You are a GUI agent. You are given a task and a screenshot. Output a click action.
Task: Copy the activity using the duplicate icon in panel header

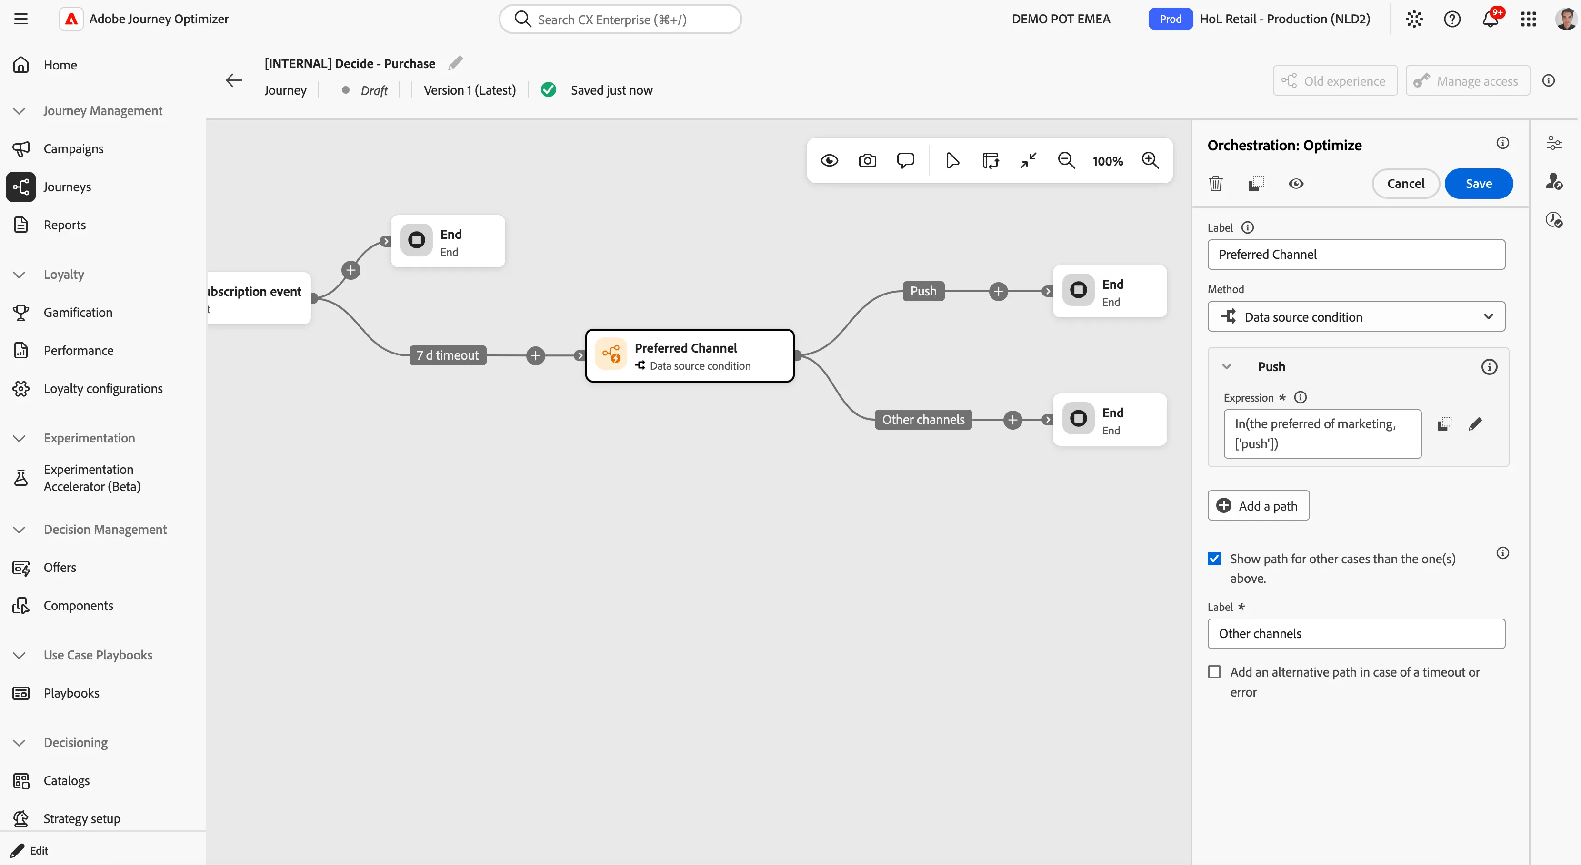(x=1256, y=183)
